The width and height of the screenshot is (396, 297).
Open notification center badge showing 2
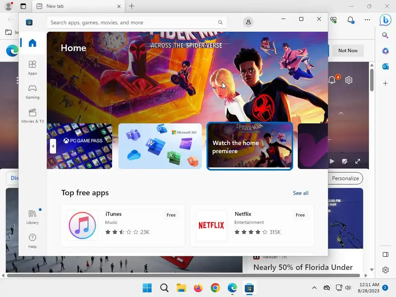pyautogui.click(x=385, y=288)
